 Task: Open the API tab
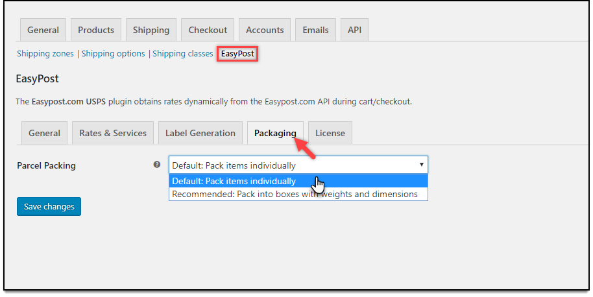click(x=354, y=30)
